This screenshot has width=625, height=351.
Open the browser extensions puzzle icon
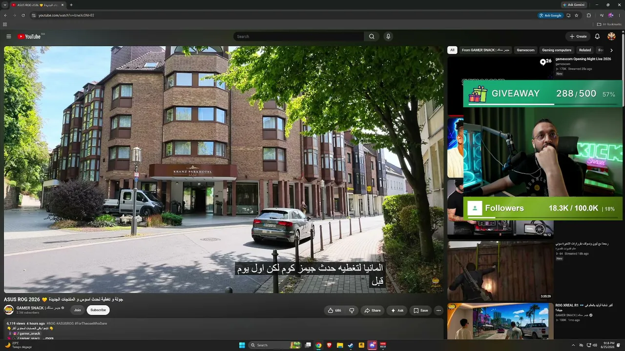click(589, 16)
